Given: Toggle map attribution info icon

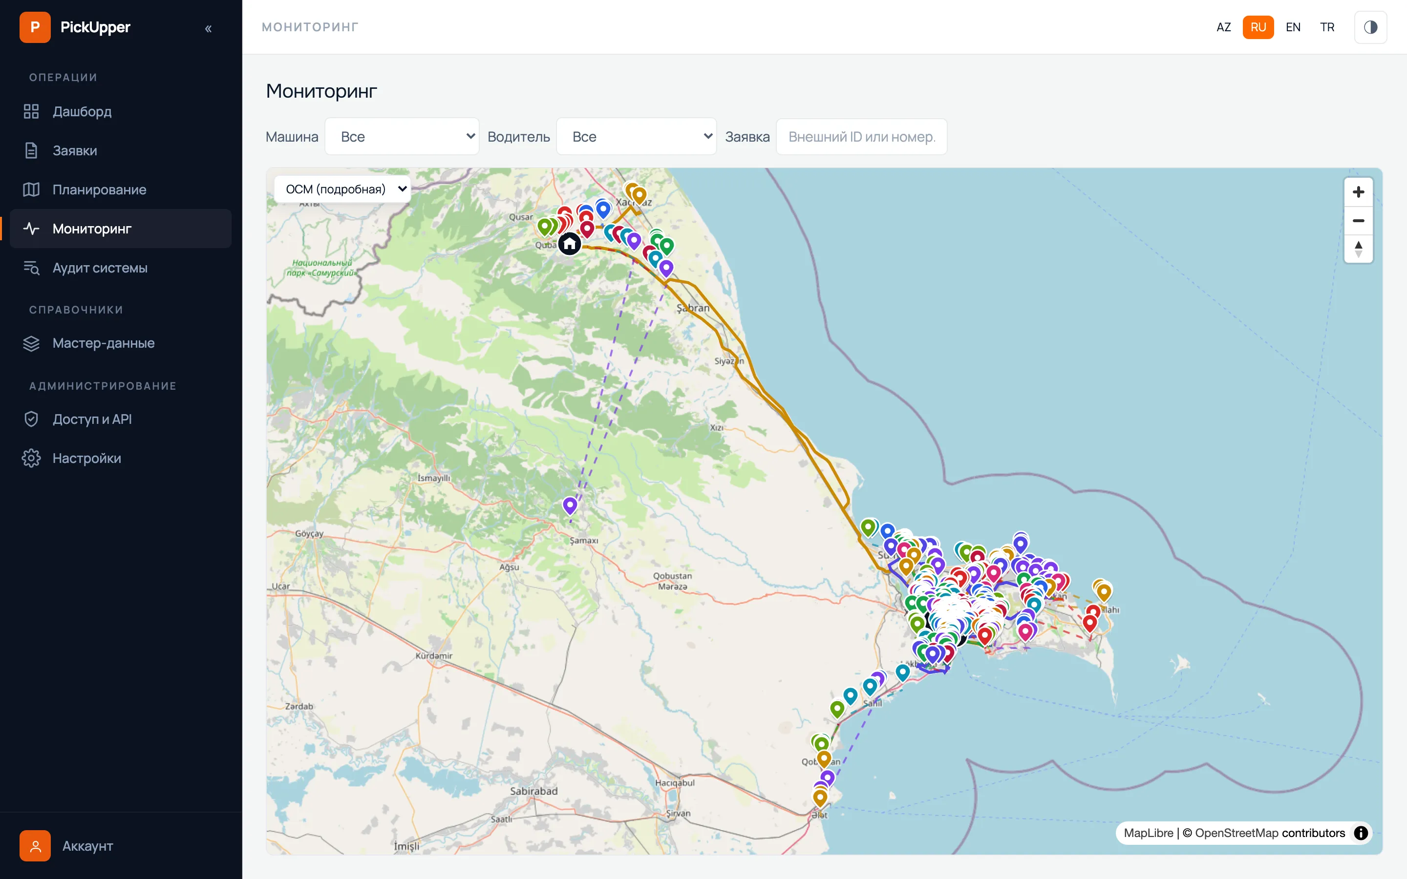Looking at the screenshot, I should pyautogui.click(x=1361, y=833).
